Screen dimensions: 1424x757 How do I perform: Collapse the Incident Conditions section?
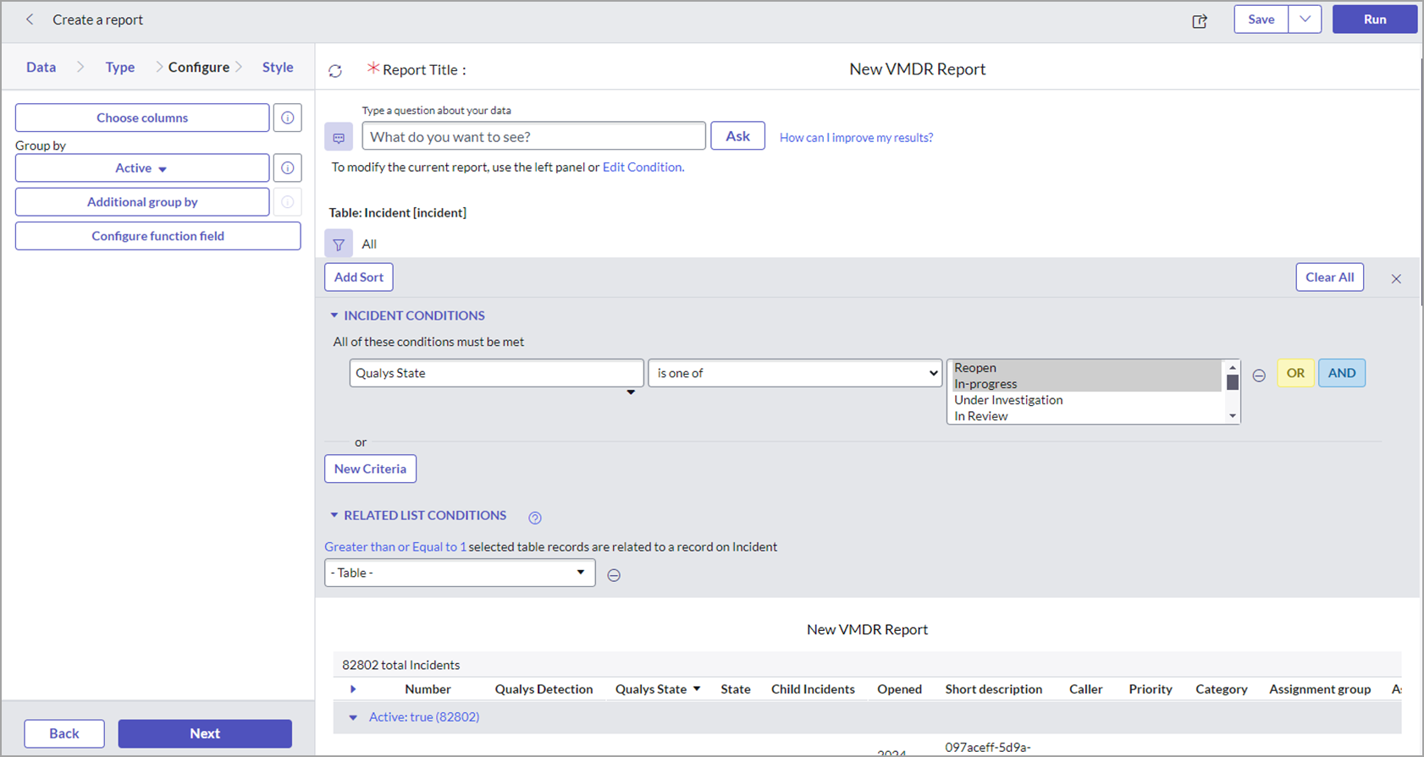click(x=334, y=315)
